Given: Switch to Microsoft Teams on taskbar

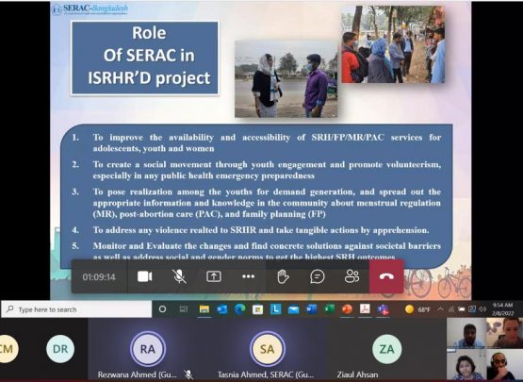Looking at the screenshot, I should point(383,310).
